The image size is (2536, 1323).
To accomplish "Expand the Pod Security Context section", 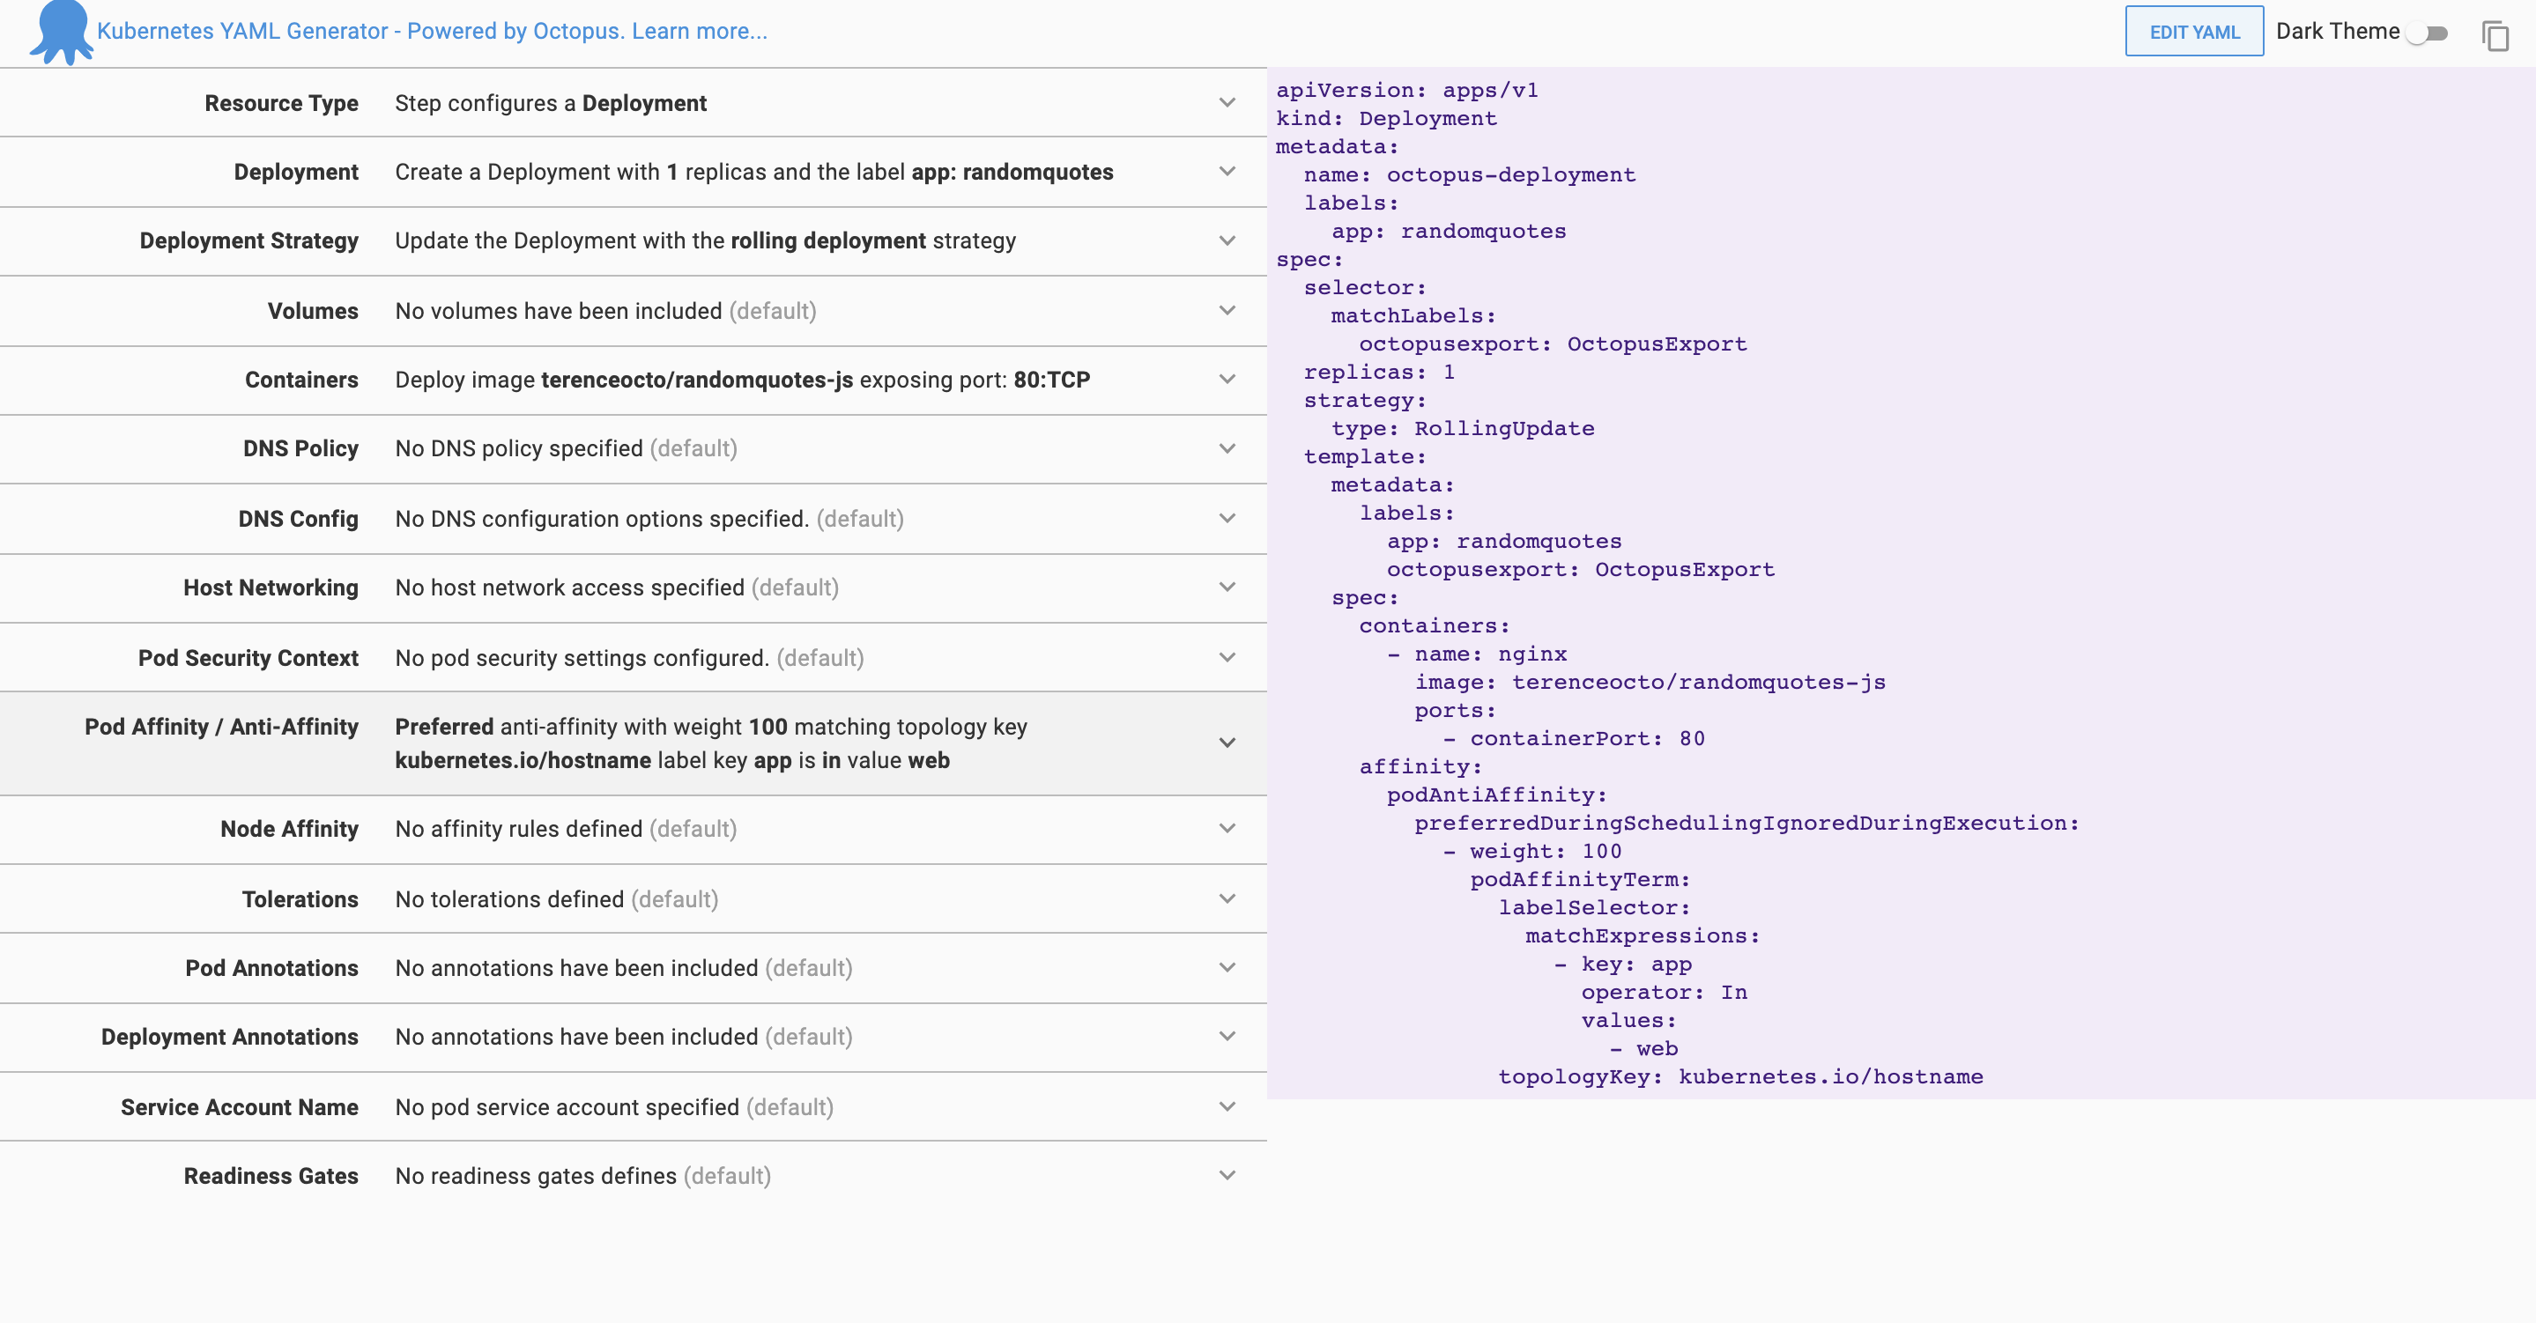I will tap(1226, 656).
